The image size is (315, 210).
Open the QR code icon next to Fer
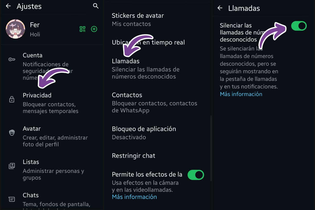click(82, 29)
